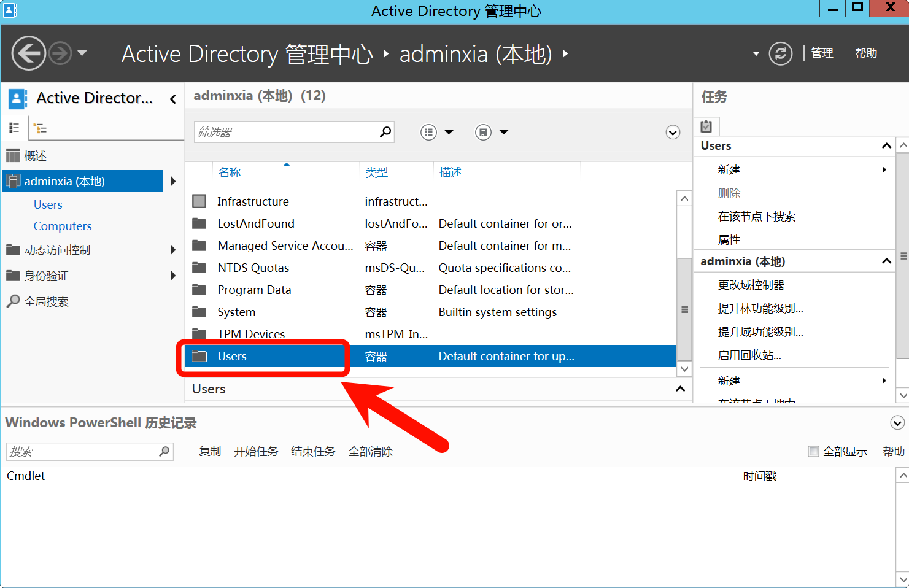Click the save query disk icon
Image resolution: width=909 pixels, height=588 pixels.
[483, 132]
